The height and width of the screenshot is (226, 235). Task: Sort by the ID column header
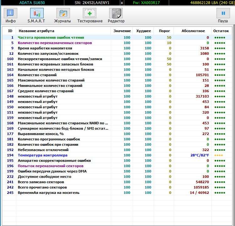pos(10,31)
